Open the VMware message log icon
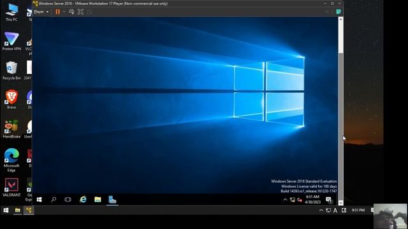Image resolution: width=408 pixels, height=229 pixels. [339, 11]
